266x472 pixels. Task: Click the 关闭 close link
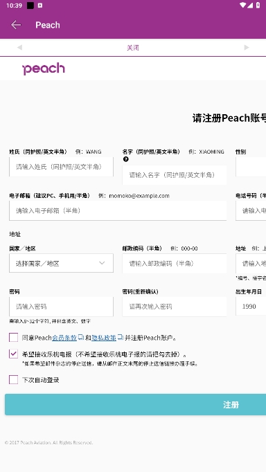point(133,48)
